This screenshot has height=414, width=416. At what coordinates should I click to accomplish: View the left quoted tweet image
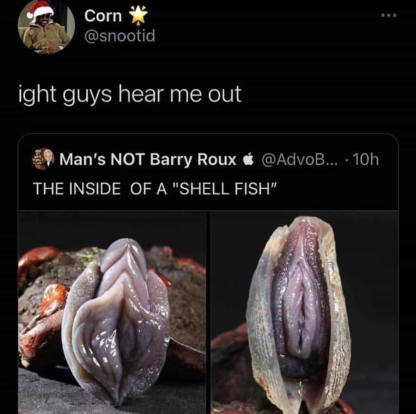pos(112,313)
